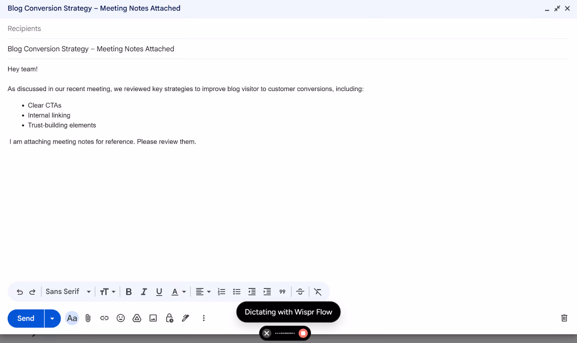The image size is (577, 343).
Task: Open the more options menu
Action: tap(204, 318)
